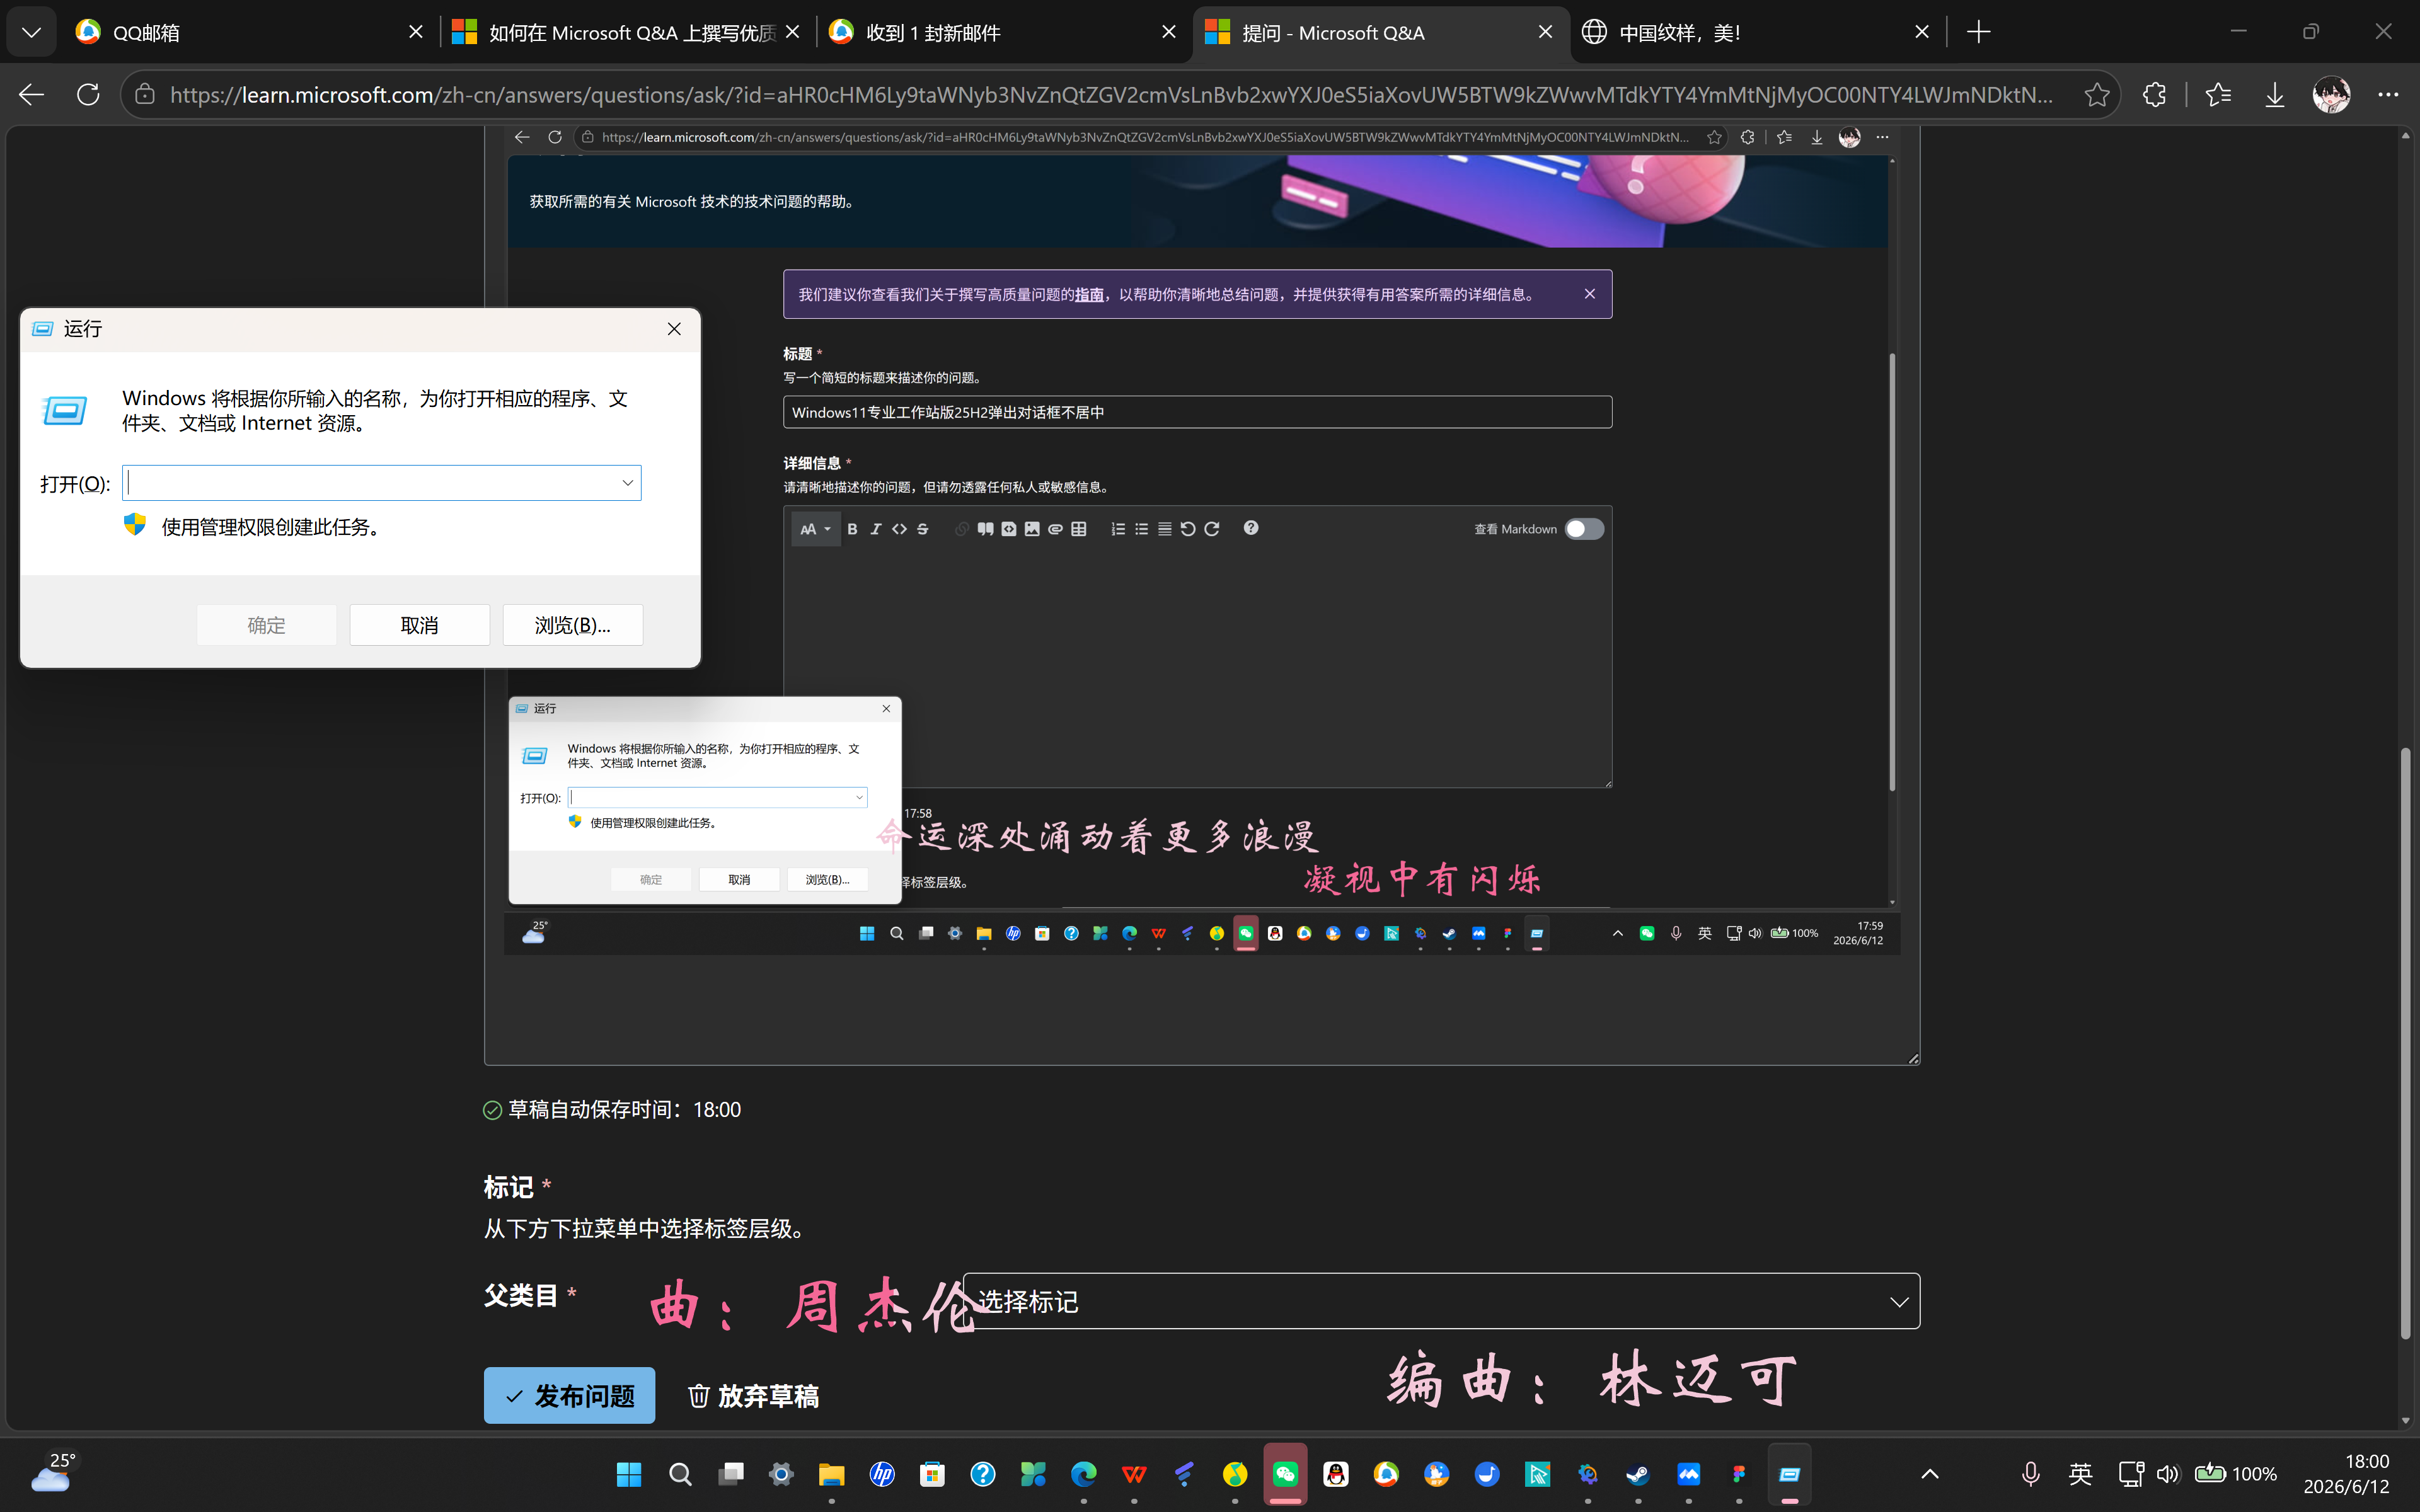Image resolution: width=2420 pixels, height=1512 pixels.
Task: Open WPS Office from the taskbar
Action: pyautogui.click(x=1134, y=1474)
